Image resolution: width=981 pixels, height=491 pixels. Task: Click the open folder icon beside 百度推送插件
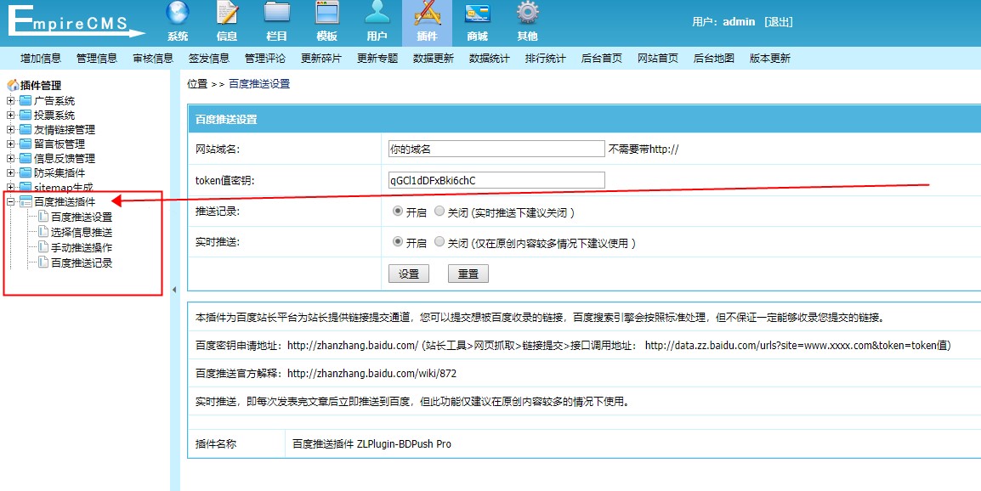pos(26,201)
